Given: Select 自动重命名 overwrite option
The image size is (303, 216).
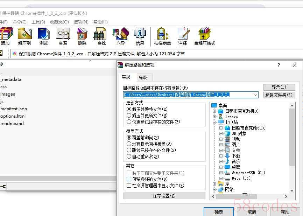Looking at the screenshot, I should point(129,156).
